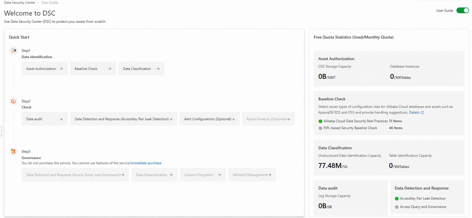Open the Data Classification step button
The width and height of the screenshot is (472, 218).
[141, 68]
